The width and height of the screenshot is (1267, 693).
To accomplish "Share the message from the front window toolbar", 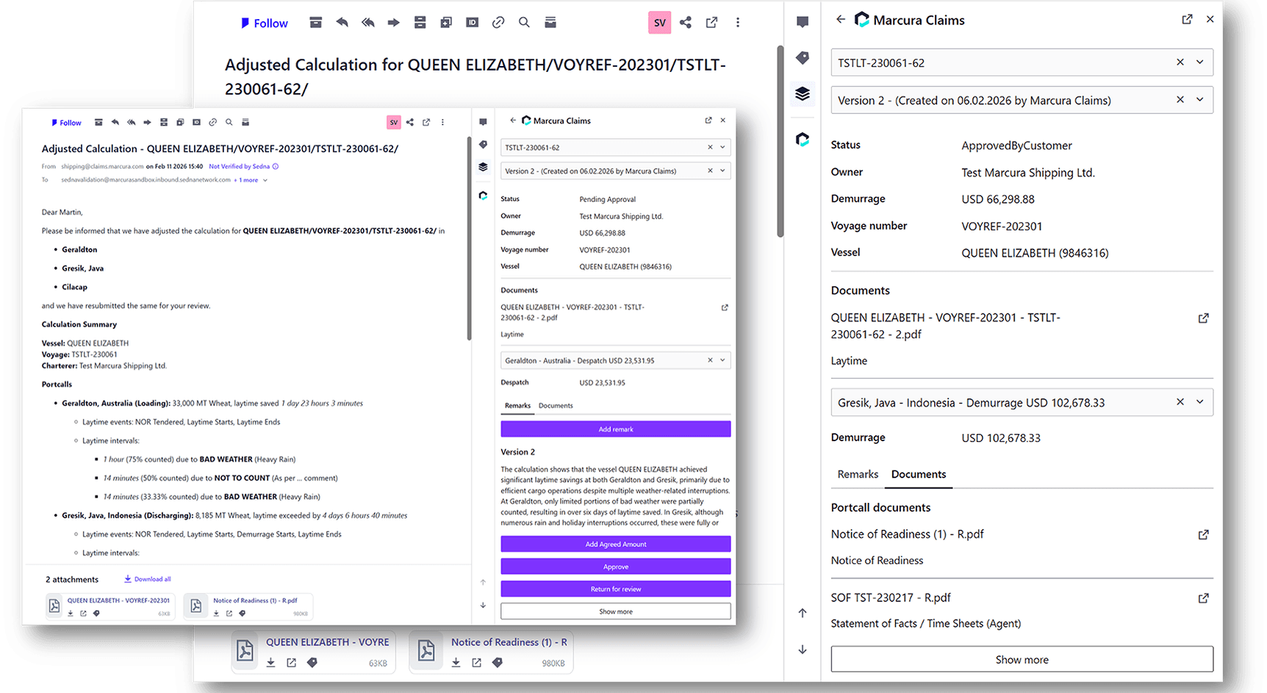I will click(x=410, y=123).
